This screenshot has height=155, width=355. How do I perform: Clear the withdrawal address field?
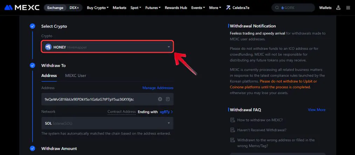click(160, 99)
